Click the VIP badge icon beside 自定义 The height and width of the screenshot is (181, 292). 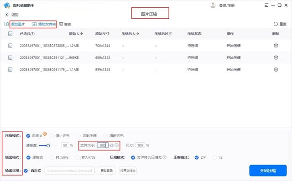point(45,134)
